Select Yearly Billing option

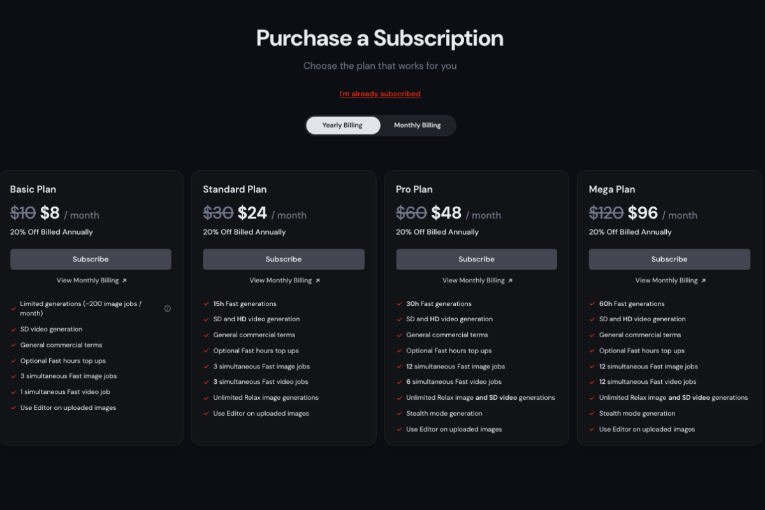[343, 126]
